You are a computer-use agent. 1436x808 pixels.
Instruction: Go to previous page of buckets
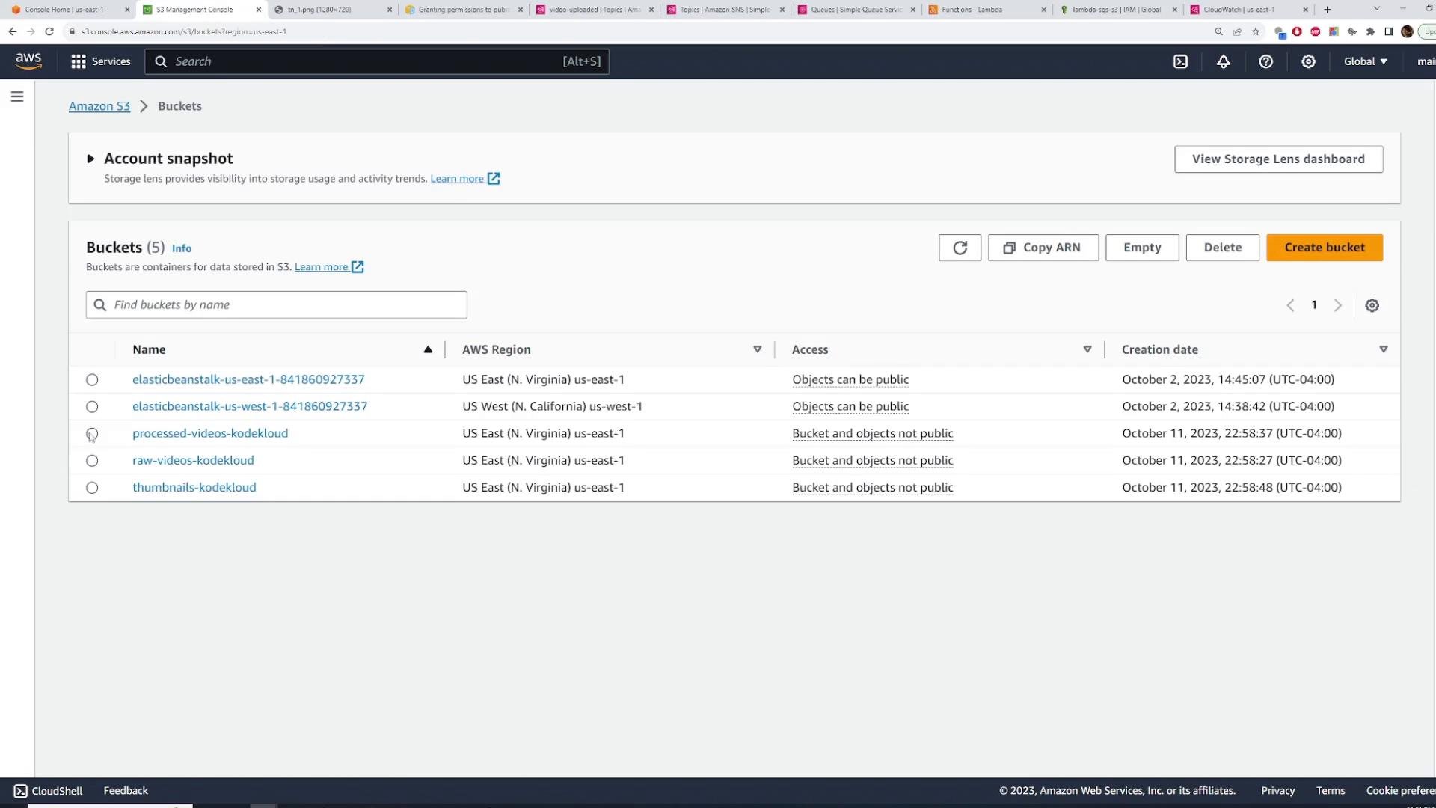tap(1290, 305)
